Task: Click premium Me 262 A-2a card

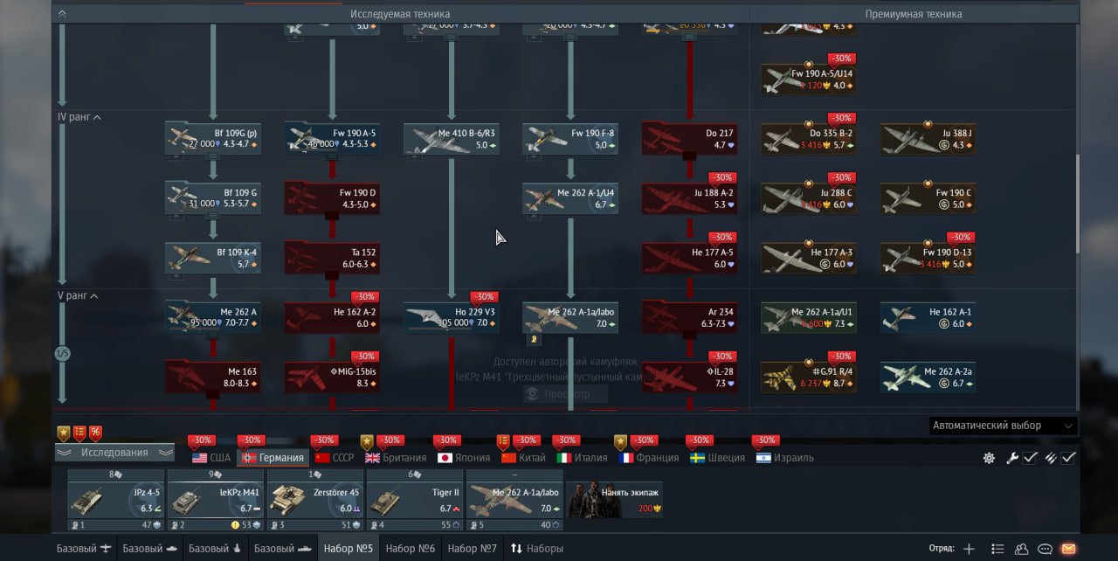Action: pyautogui.click(x=928, y=377)
